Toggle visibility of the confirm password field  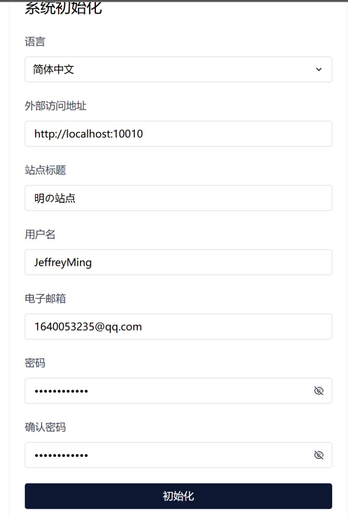click(x=319, y=455)
